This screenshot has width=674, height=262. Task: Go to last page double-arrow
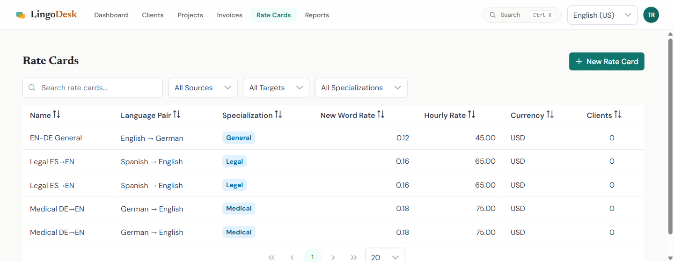pyautogui.click(x=354, y=257)
